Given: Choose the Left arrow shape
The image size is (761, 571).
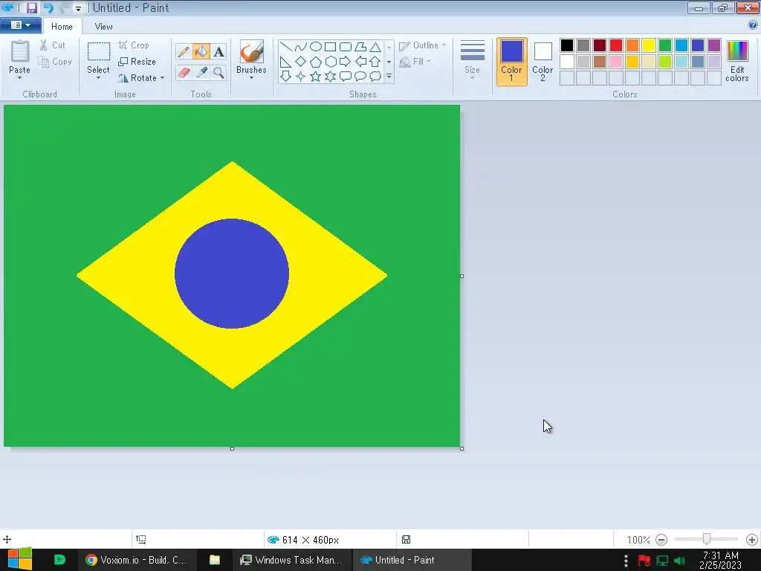Looking at the screenshot, I should point(360,62).
